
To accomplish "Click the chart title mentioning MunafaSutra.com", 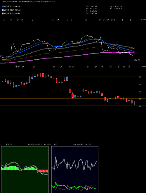I will pos(29,2).
